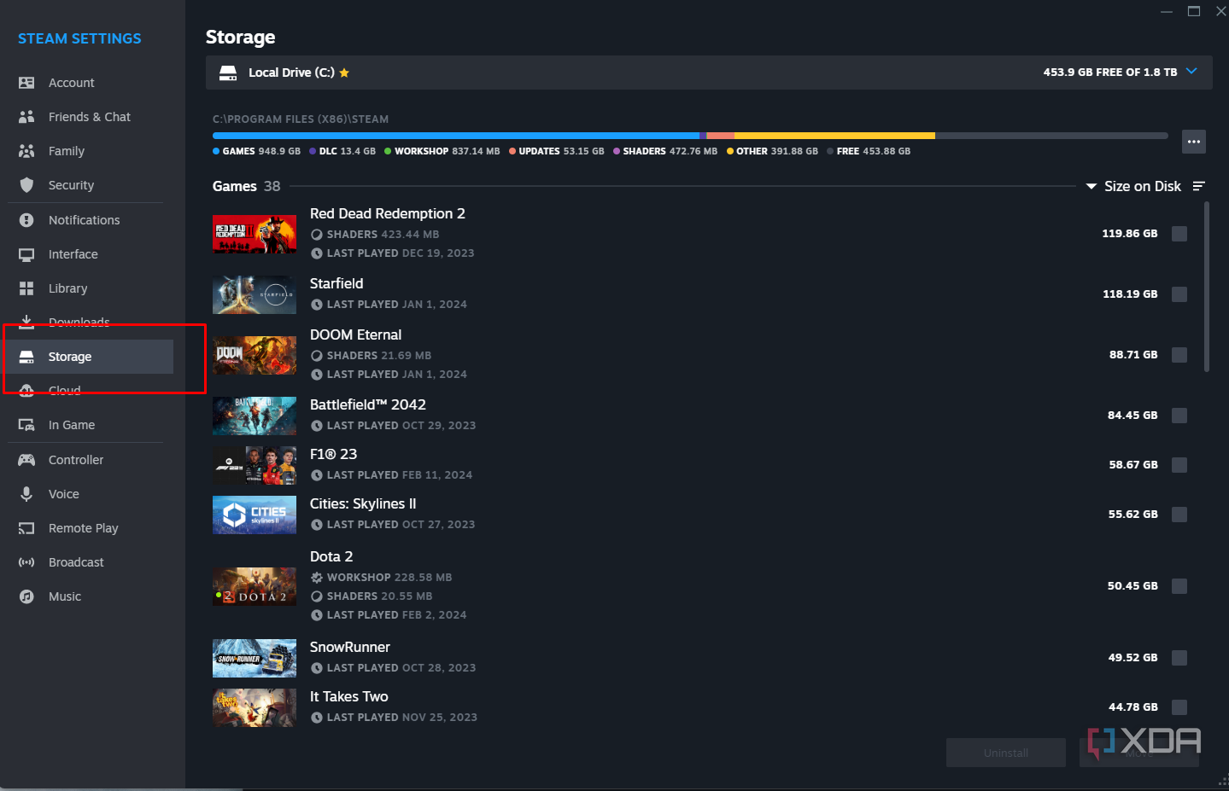Image resolution: width=1229 pixels, height=791 pixels.
Task: Click the DOOM Eternal cover thumbnail
Action: pyautogui.click(x=255, y=355)
